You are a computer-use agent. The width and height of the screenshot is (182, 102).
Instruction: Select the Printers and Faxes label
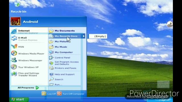point(65,68)
